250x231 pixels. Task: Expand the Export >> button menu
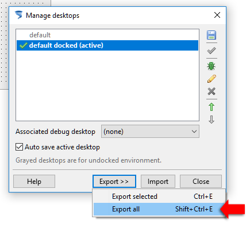[114, 181]
